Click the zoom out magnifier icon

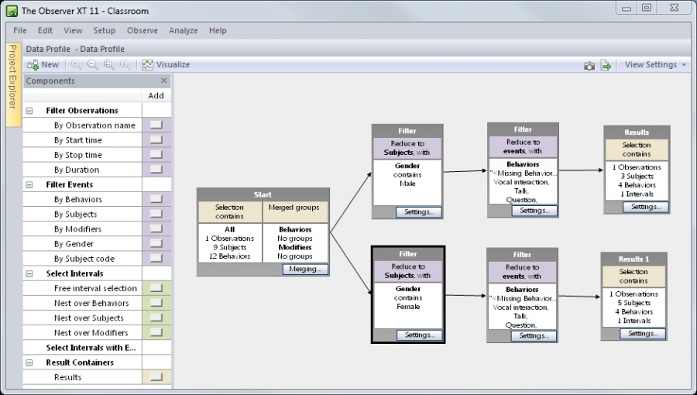pyautogui.click(x=92, y=65)
